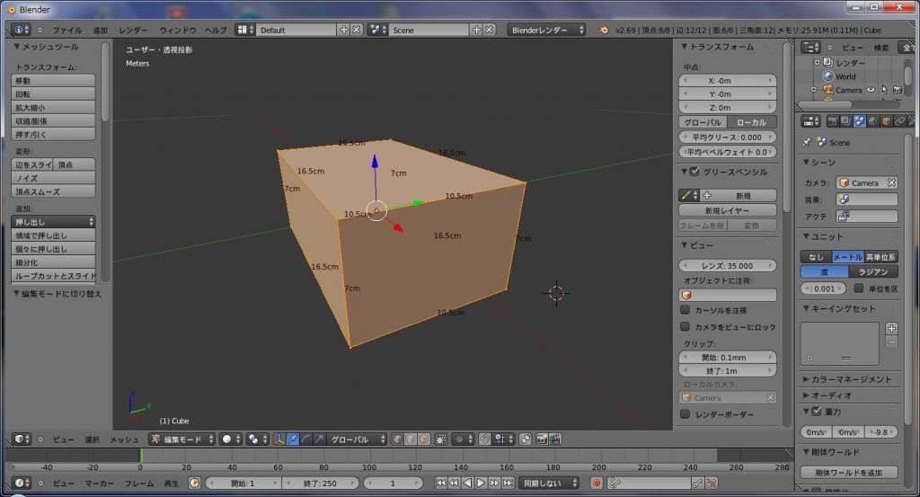Open the object properties tab cube icon
Viewport: 920px width, 497px height.
click(887, 120)
